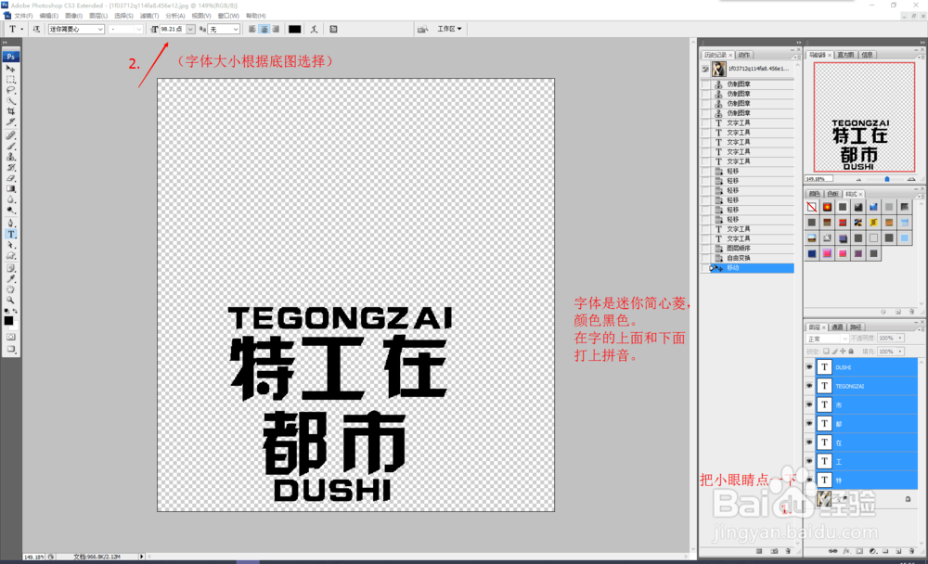Select the Healing Brush tool

pos(10,135)
